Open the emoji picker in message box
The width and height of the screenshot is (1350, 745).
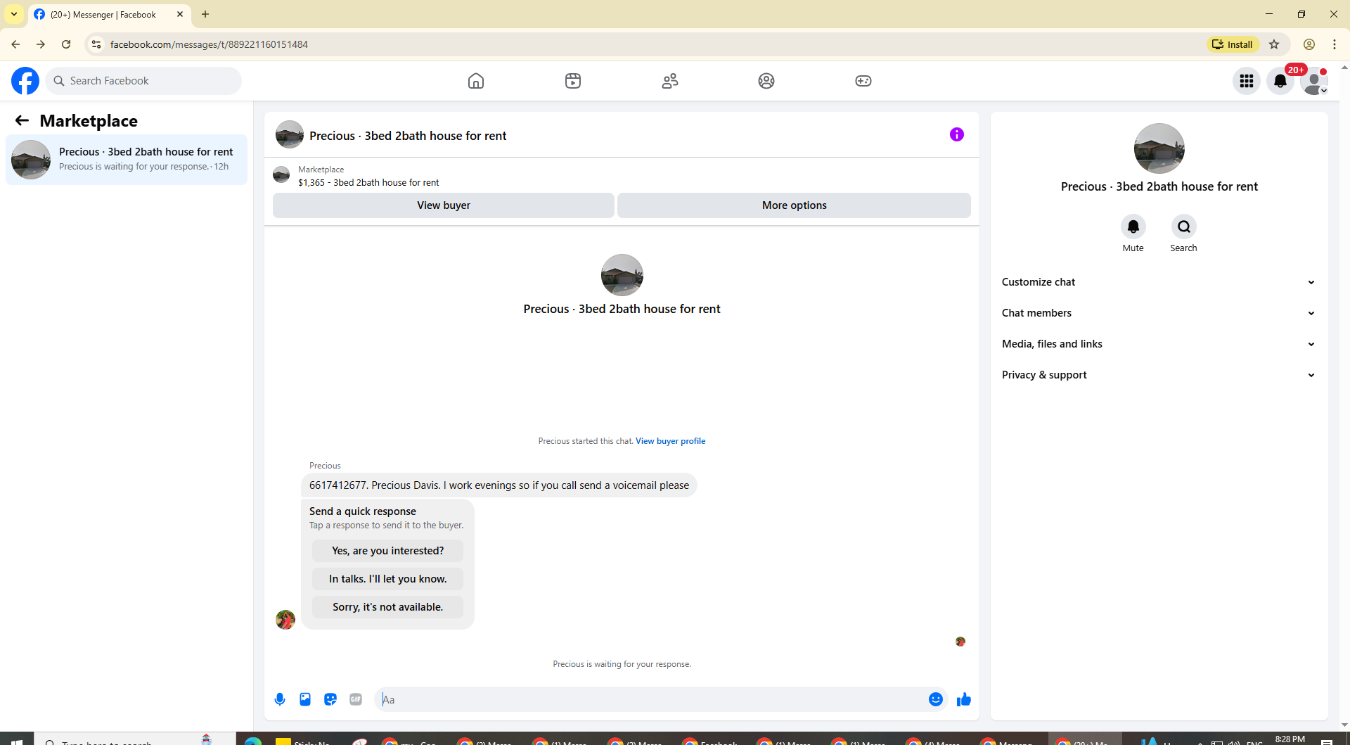tap(936, 699)
